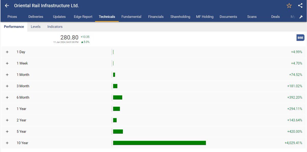Open the Financials tab
The width and height of the screenshot is (307, 152).
coord(156,17)
